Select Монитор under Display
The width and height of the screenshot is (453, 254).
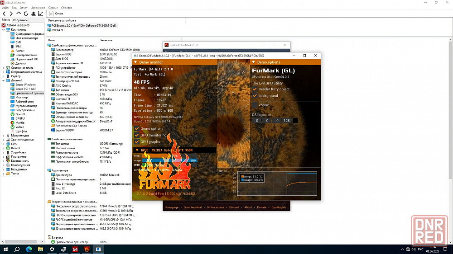coord(21,98)
